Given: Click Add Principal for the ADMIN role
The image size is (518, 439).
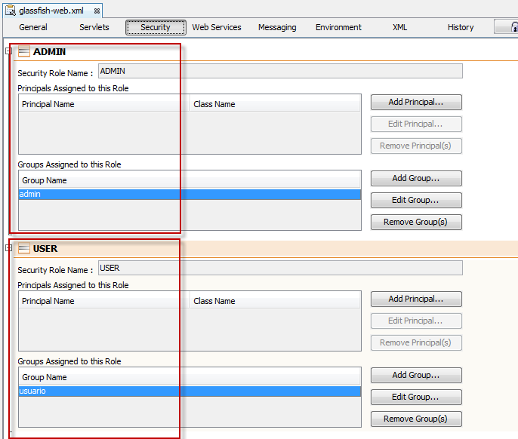Looking at the screenshot, I should pyautogui.click(x=416, y=102).
